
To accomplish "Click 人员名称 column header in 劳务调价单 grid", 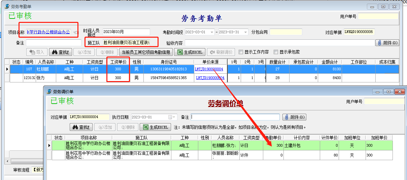I will pos(225,138).
